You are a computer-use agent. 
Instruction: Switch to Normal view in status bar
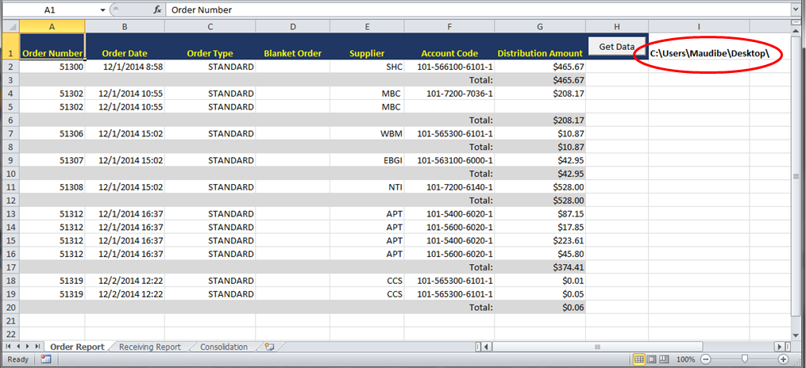[638, 359]
